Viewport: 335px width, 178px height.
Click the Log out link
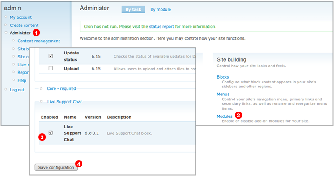tap(17, 90)
